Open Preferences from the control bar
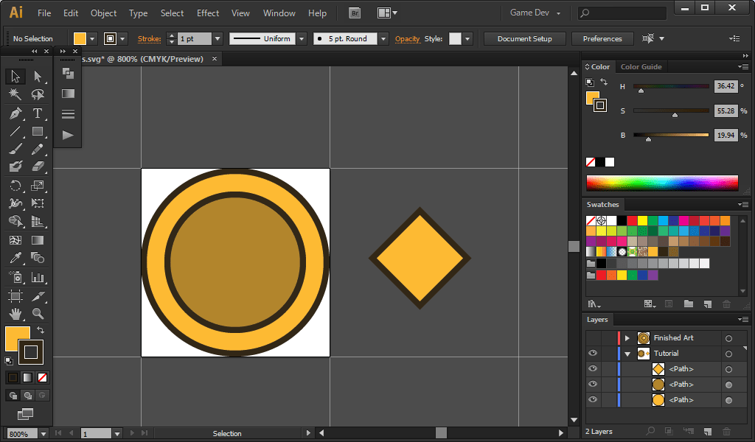The width and height of the screenshot is (755, 442). point(602,39)
